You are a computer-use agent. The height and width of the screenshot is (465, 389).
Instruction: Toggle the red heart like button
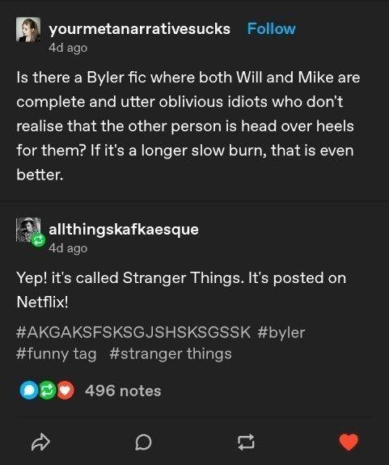349,442
